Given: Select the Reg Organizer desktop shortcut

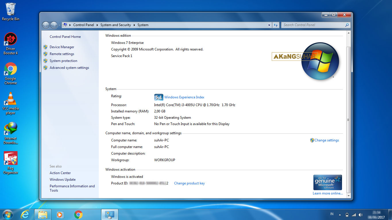Looking at the screenshot, I should click(x=11, y=163).
